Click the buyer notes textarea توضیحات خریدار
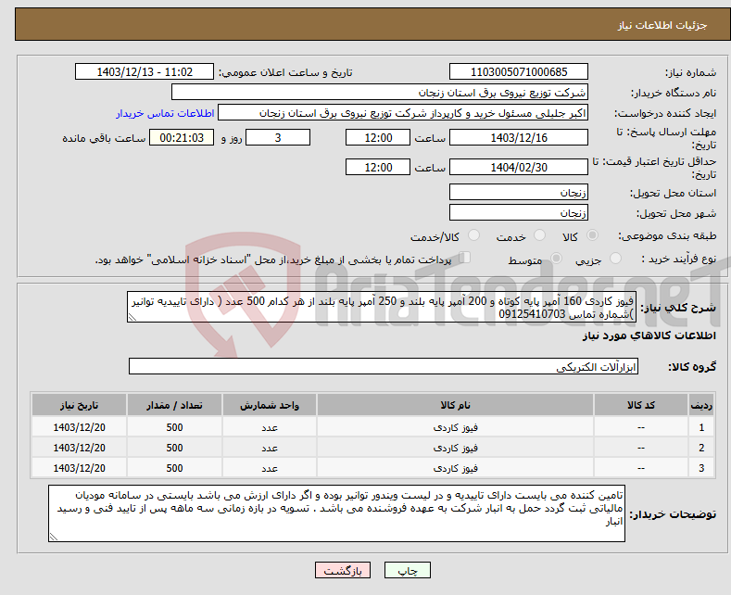The height and width of the screenshot is (595, 731). coord(336,513)
